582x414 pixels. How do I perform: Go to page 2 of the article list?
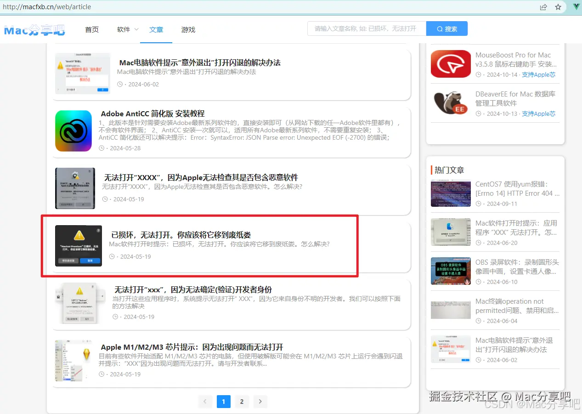[x=242, y=401]
